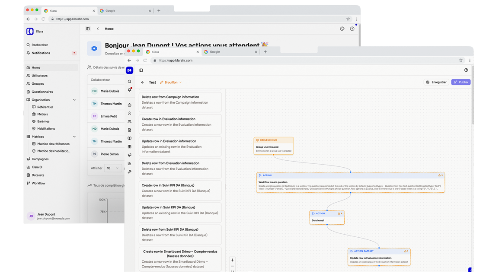502x277 pixels.
Task: Select Group User Created trigger node
Action: (x=274, y=146)
